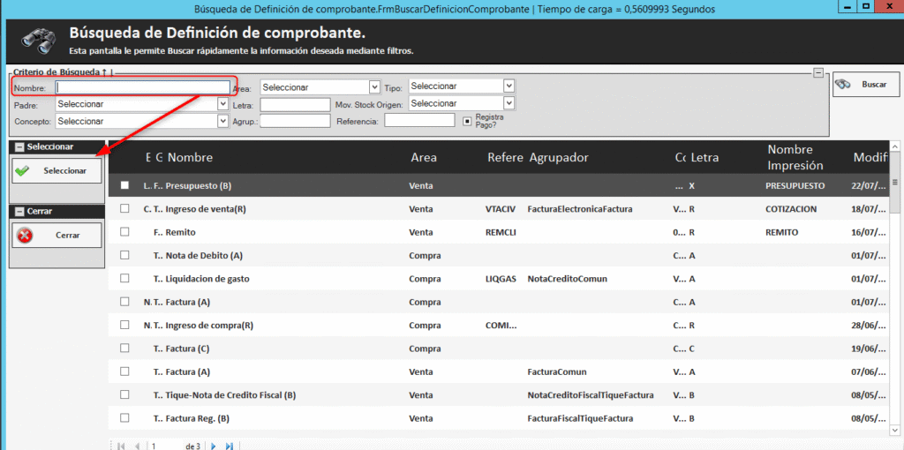Go to the first page of results
The image size is (904, 450).
click(x=121, y=446)
